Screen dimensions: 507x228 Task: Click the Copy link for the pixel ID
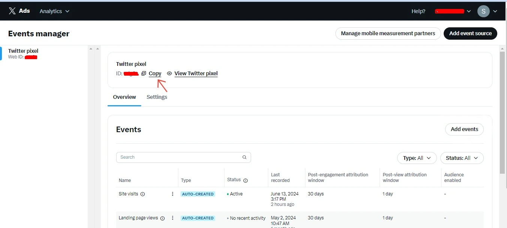(x=155, y=73)
